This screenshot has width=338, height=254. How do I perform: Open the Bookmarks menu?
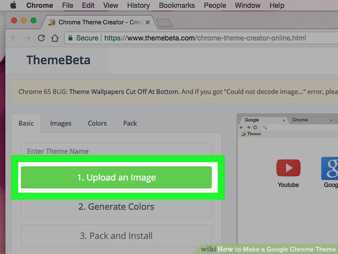(177, 5)
